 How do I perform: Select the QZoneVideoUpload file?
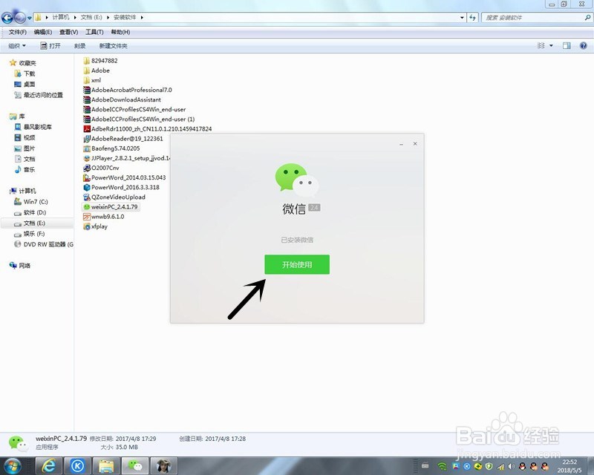tap(114, 197)
